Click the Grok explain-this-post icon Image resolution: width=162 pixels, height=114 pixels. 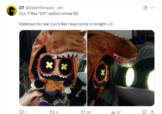[x=145, y=8]
